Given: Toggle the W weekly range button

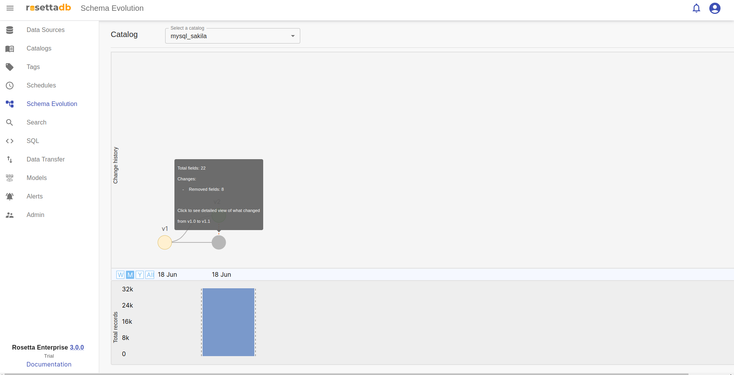Looking at the screenshot, I should tap(120, 275).
